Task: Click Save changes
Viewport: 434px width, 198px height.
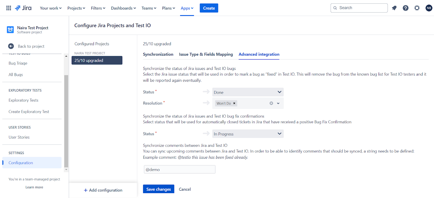Action: 159,189
